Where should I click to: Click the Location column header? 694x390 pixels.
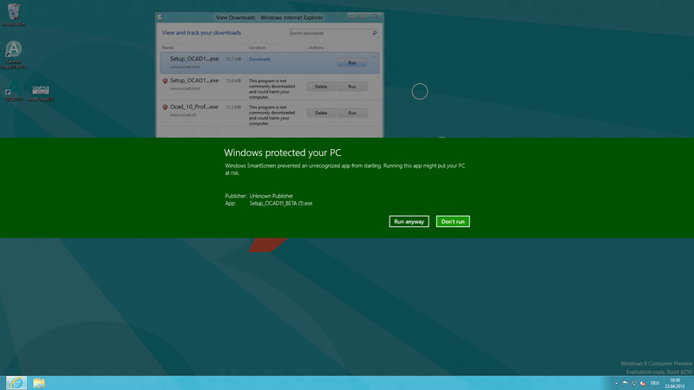point(257,48)
